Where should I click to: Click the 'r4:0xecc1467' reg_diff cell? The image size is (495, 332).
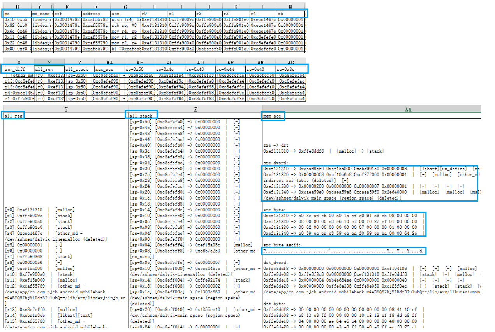tap(19, 93)
